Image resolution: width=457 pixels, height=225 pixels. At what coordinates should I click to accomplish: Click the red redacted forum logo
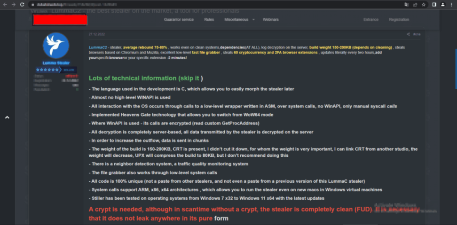60,20
